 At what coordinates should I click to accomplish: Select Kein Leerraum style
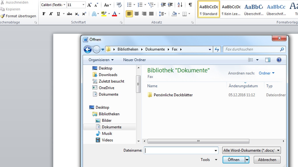tap(231, 9)
